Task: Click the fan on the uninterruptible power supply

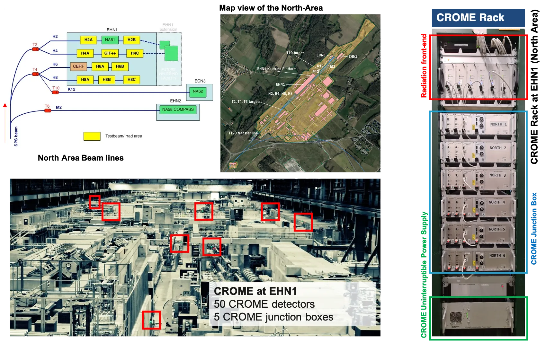Action: point(456,318)
